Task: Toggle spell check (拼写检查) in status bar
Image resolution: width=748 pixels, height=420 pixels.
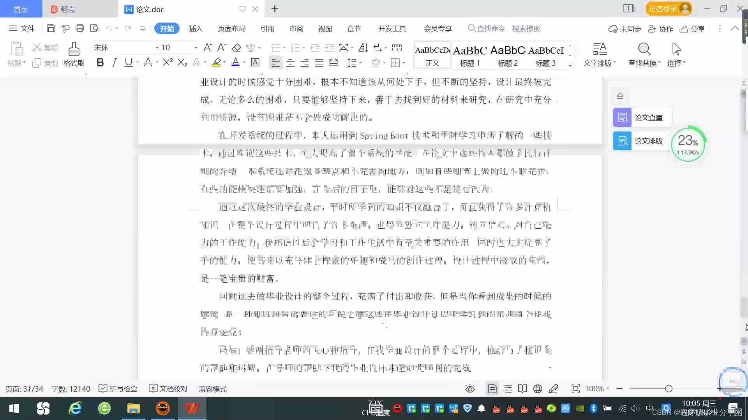Action: coord(118,388)
